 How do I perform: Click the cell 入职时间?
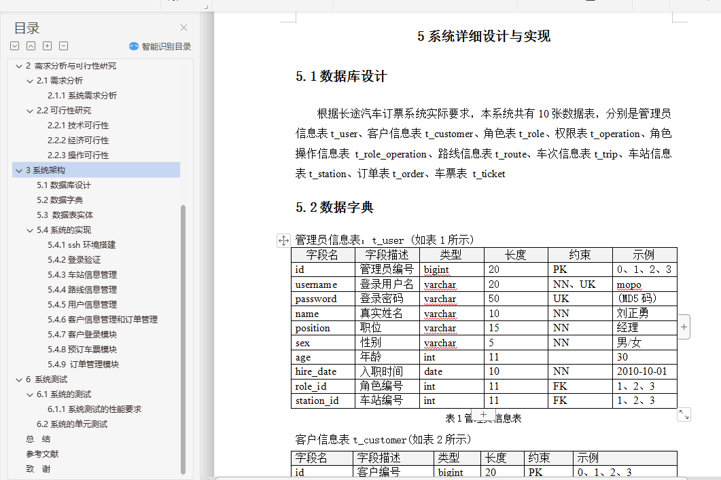(x=387, y=371)
